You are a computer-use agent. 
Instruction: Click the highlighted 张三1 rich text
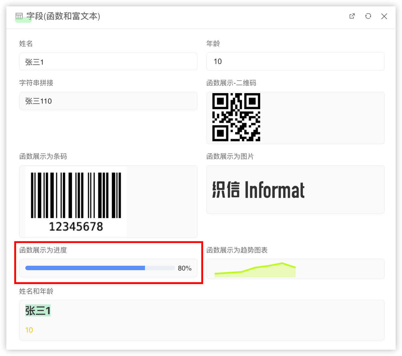point(38,311)
